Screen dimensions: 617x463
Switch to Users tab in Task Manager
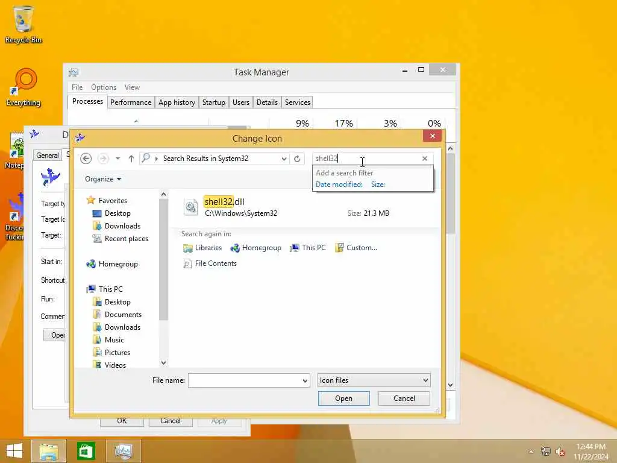coord(241,102)
